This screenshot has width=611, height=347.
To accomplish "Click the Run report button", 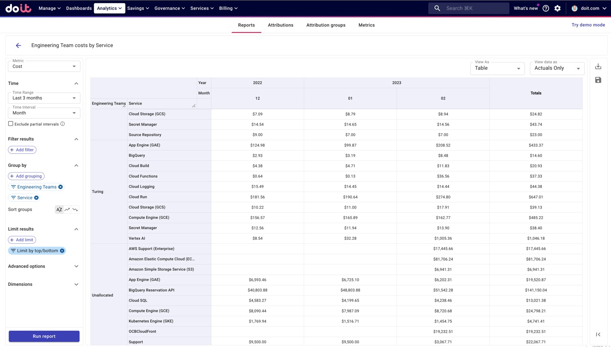I will click(44, 336).
